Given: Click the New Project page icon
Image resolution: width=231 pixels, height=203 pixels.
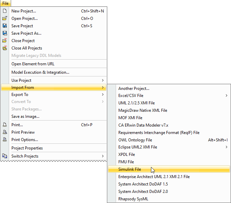Looking at the screenshot, I should click(5, 11).
